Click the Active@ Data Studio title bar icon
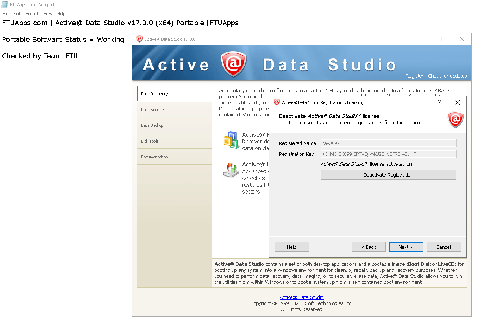The image size is (478, 320). click(140, 39)
